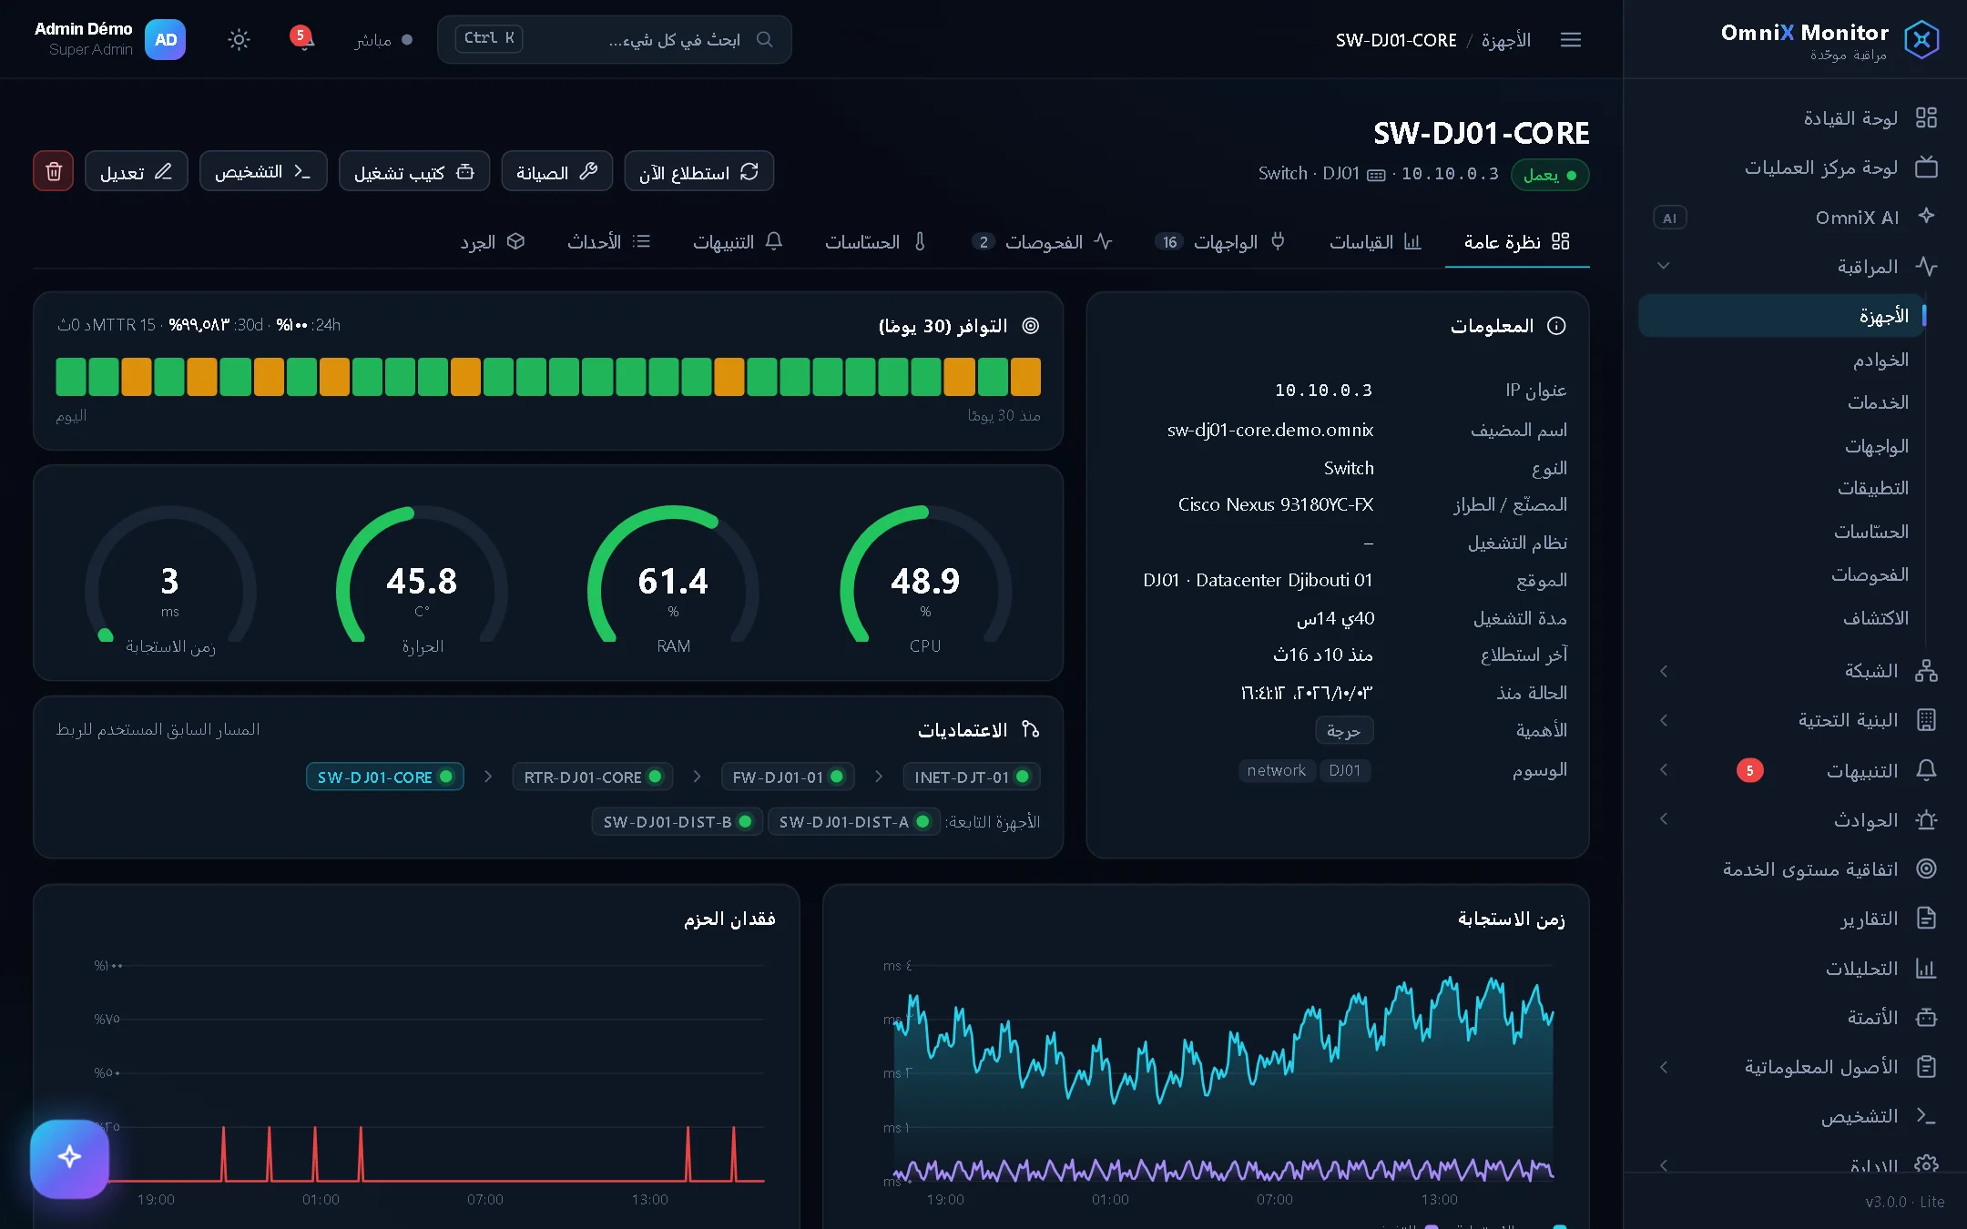The image size is (1967, 1229).
Task: Open floating AI assistant sparkle button
Action: click(69, 1158)
